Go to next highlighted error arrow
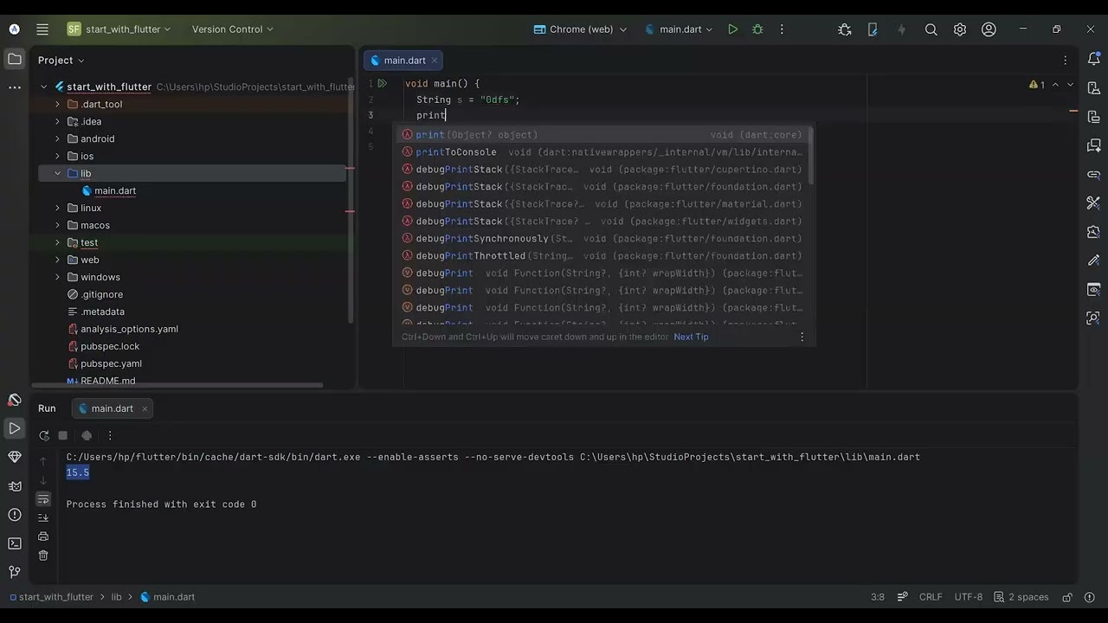Image resolution: width=1108 pixels, height=623 pixels. pyautogui.click(x=1070, y=85)
